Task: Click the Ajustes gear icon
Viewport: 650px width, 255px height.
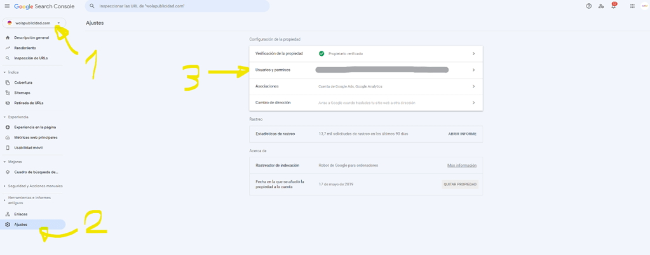Action: point(8,225)
